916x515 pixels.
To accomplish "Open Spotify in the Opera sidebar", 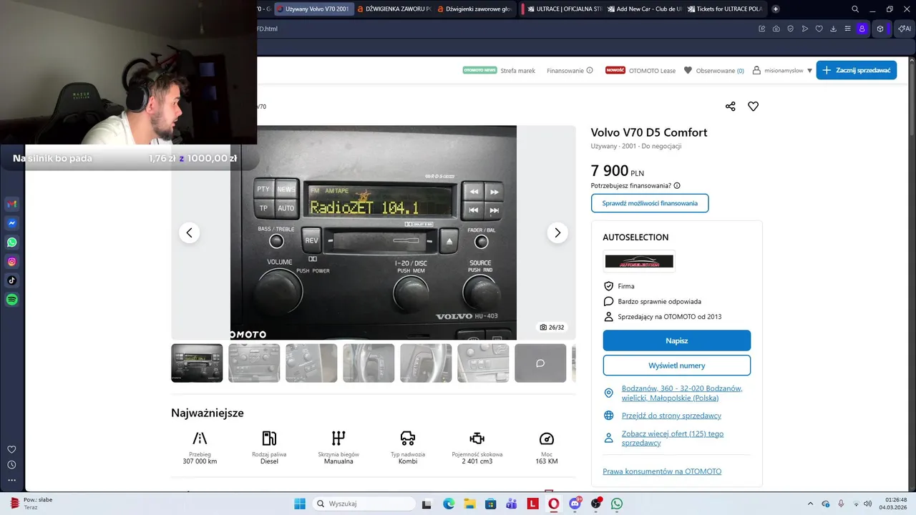I will [x=12, y=300].
